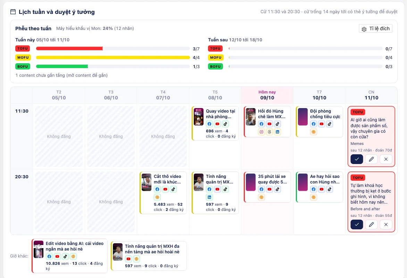Dismiss the 'Tự làm khoá học' idea
Screen dimensions: 407x278
click(386, 224)
